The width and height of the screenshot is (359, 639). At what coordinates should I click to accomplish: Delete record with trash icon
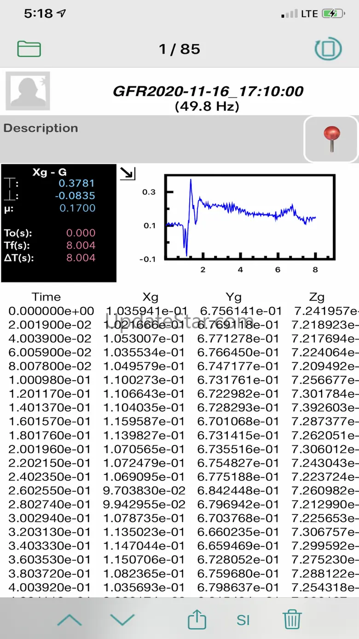292,620
